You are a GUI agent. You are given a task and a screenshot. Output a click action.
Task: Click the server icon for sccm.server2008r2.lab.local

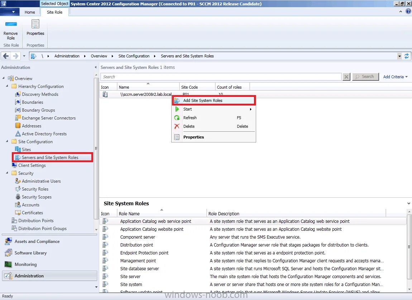click(x=105, y=94)
